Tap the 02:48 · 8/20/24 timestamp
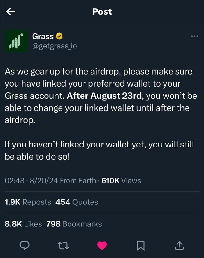204x258 pixels. (x=31, y=181)
